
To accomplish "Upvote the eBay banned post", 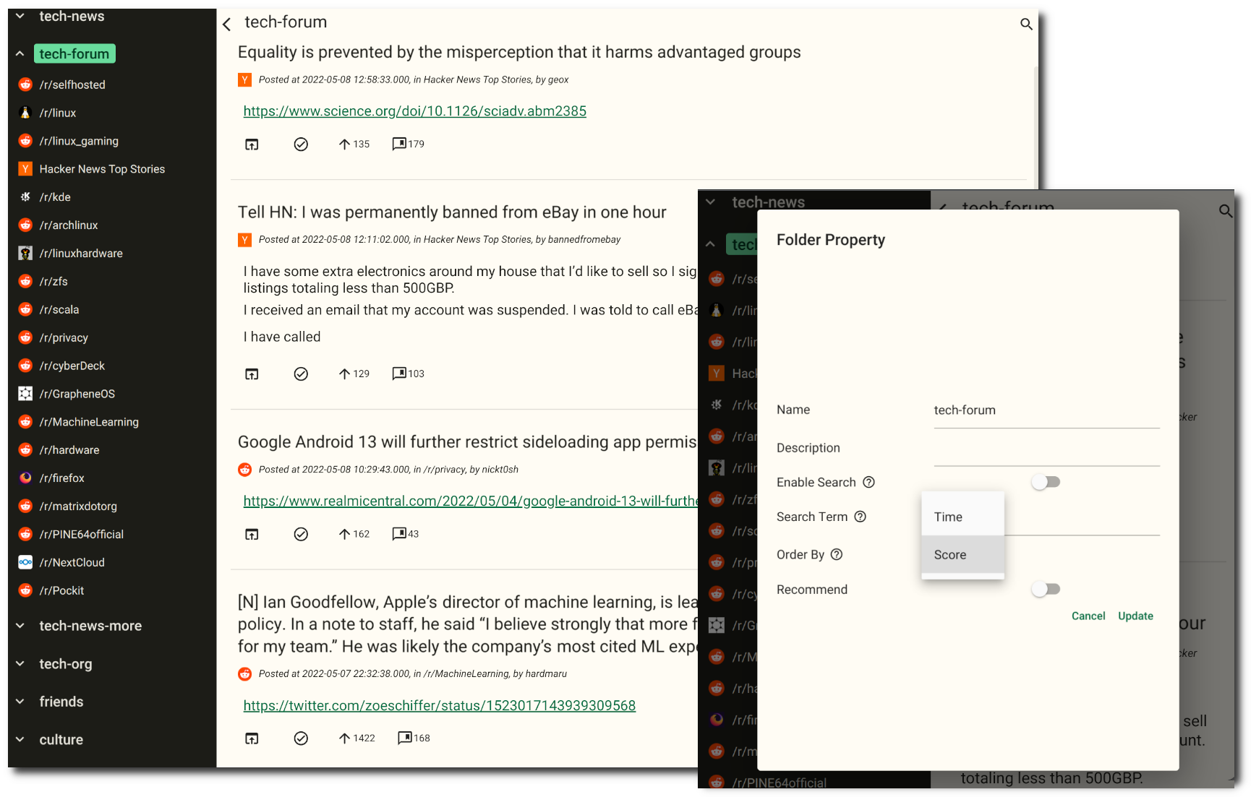I will (344, 374).
